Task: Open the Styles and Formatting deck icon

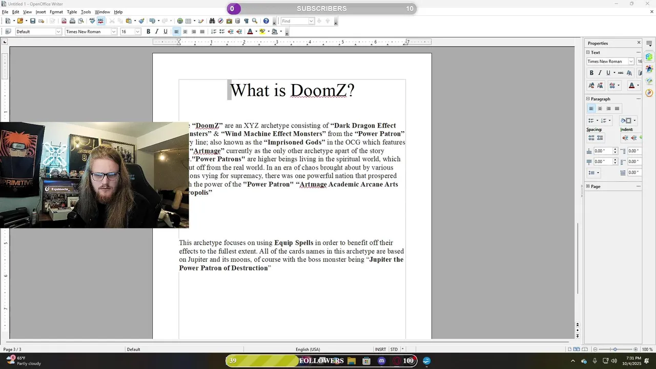Action: click(649, 69)
